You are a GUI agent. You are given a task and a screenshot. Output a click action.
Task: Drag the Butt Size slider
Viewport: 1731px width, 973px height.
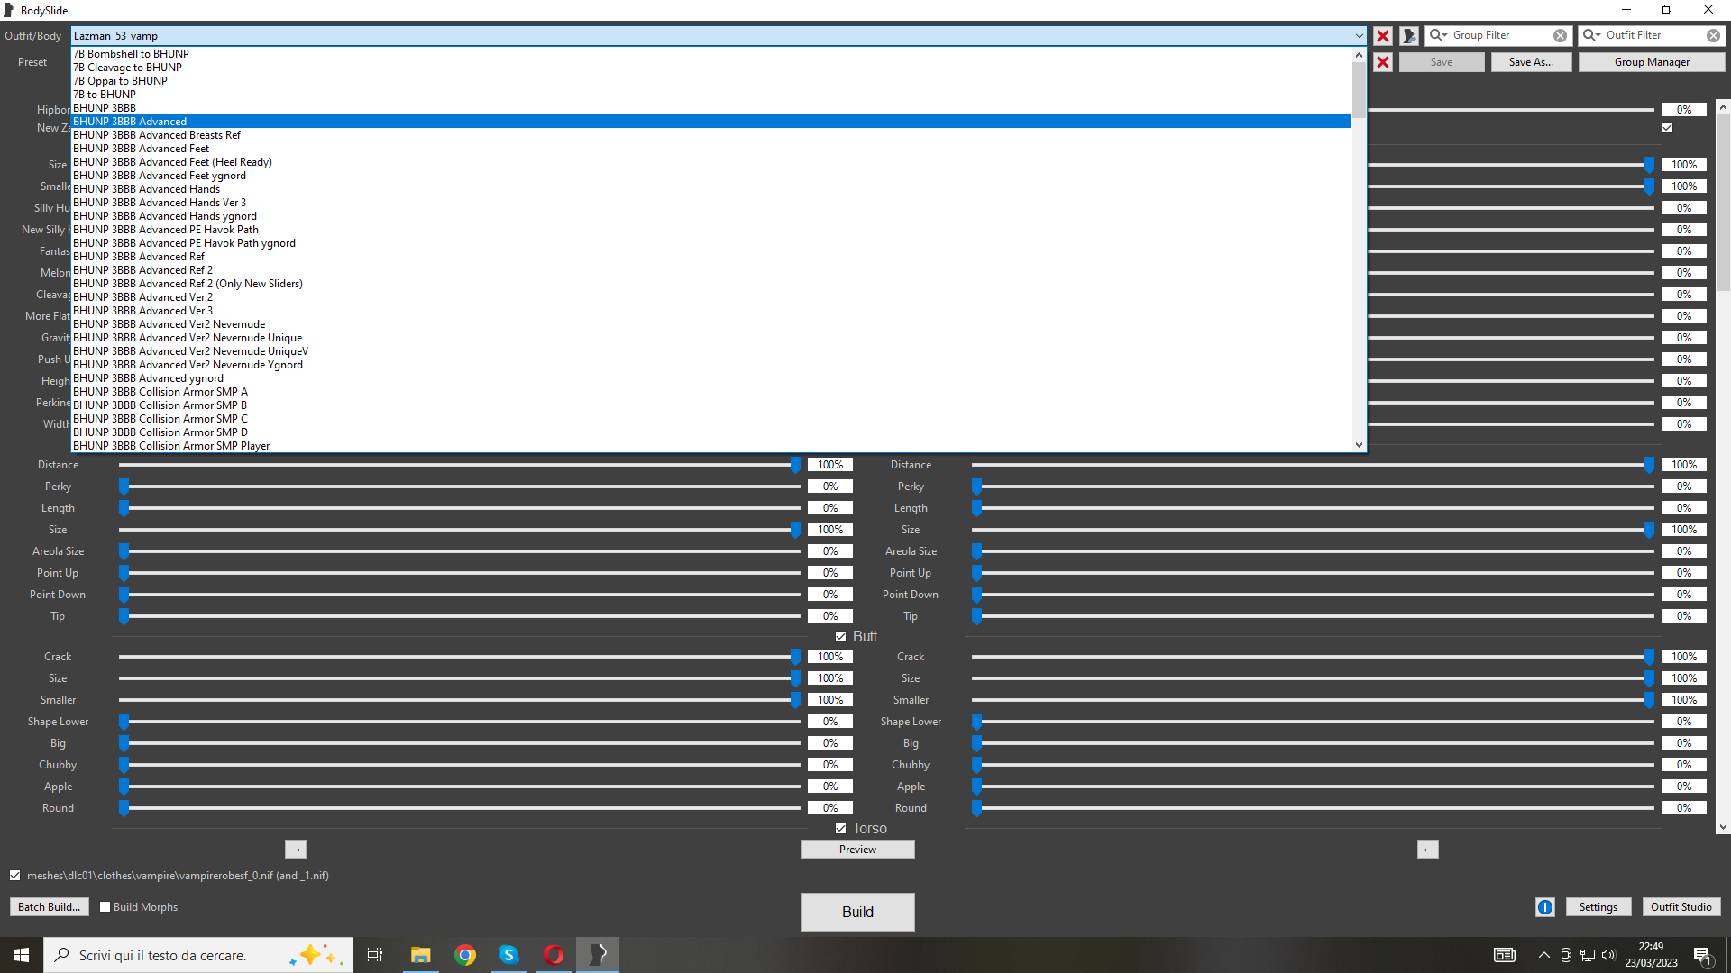793,677
